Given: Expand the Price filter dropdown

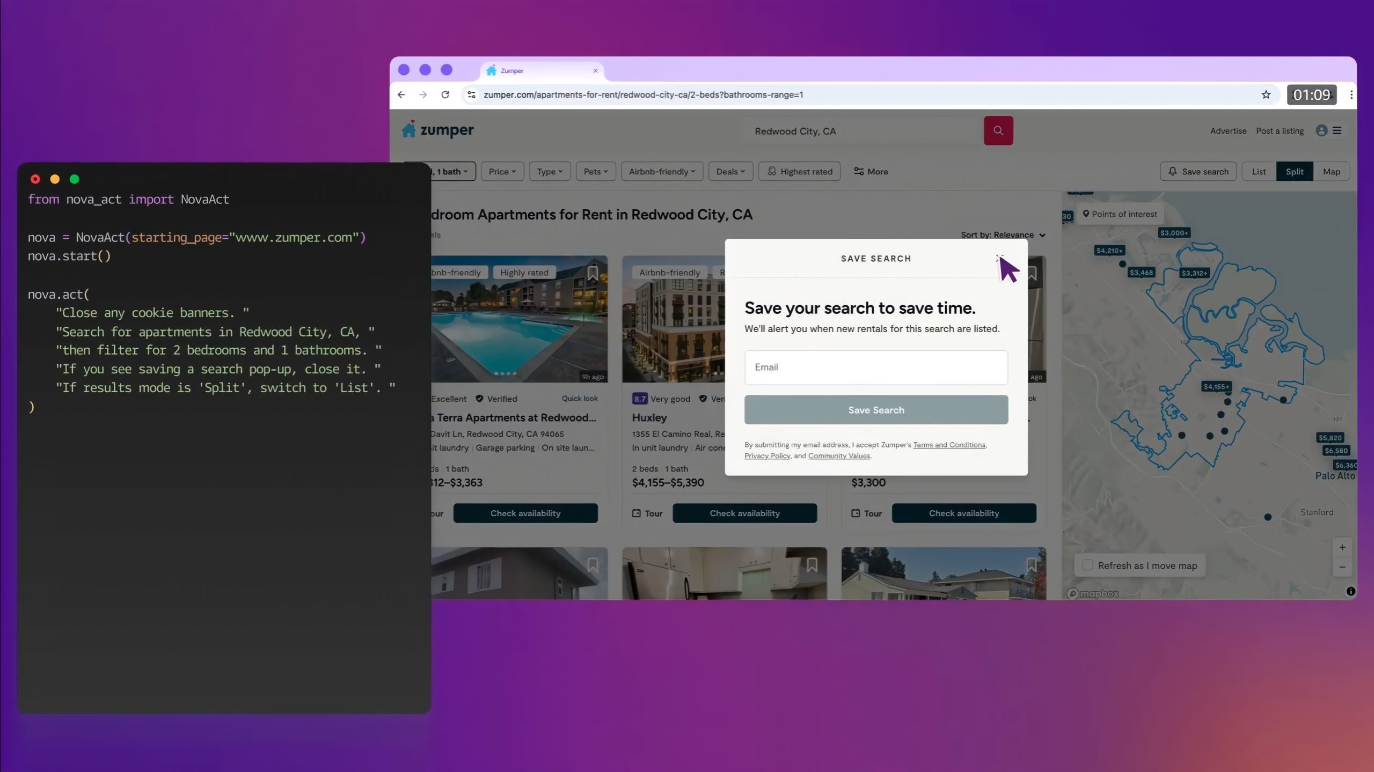Looking at the screenshot, I should pos(502,171).
